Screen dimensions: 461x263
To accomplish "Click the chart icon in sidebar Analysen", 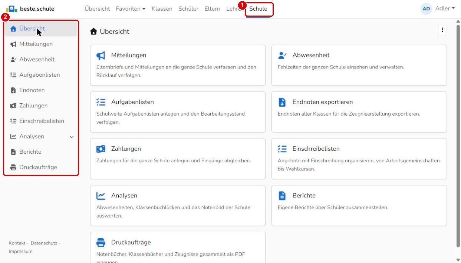I will (13, 137).
